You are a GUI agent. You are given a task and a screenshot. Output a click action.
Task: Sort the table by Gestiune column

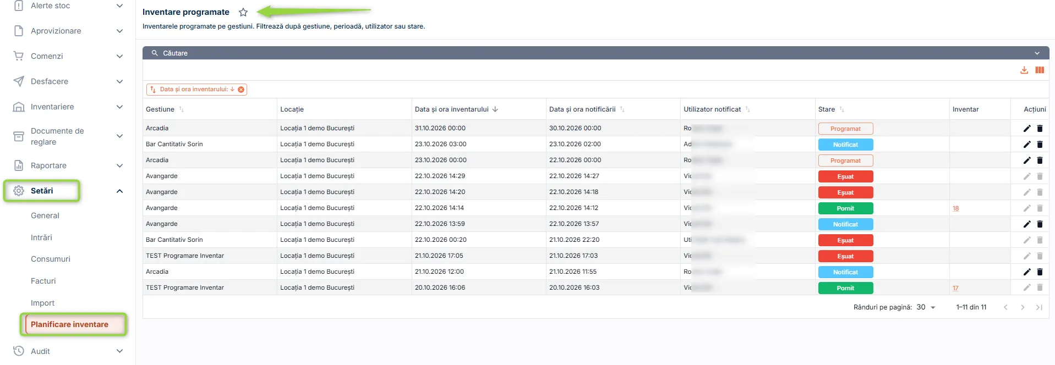pos(182,109)
